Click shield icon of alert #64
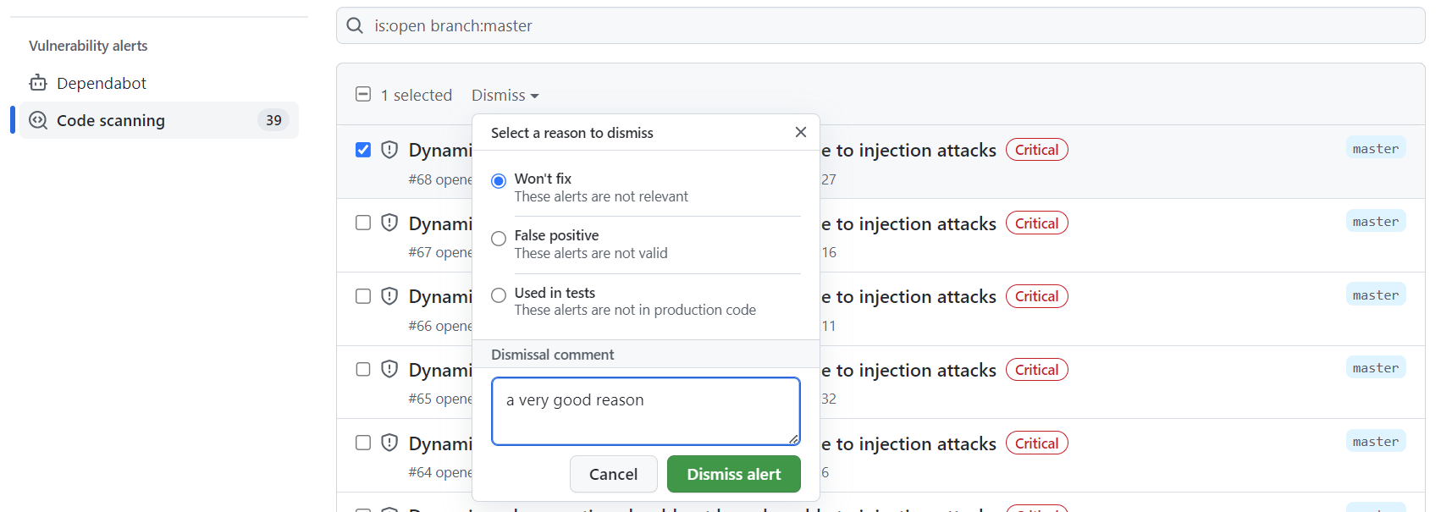This screenshot has height=512, width=1452. 389,443
